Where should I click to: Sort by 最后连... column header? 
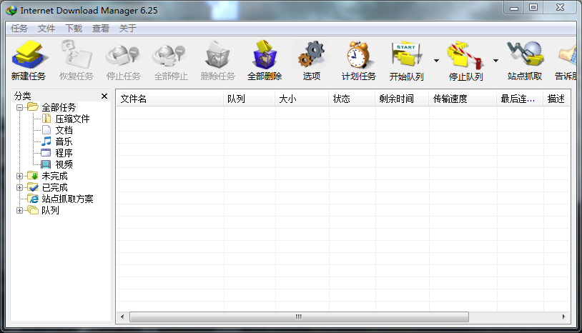(x=520, y=99)
